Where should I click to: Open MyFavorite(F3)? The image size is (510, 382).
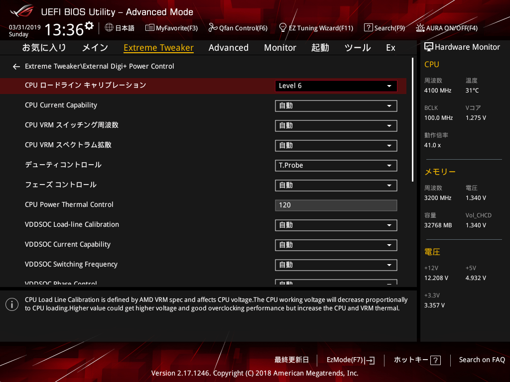pos(171,28)
